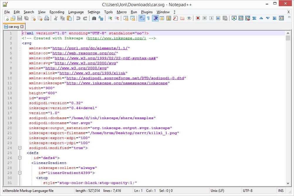Open the Replace dialog icon

pos(101,18)
